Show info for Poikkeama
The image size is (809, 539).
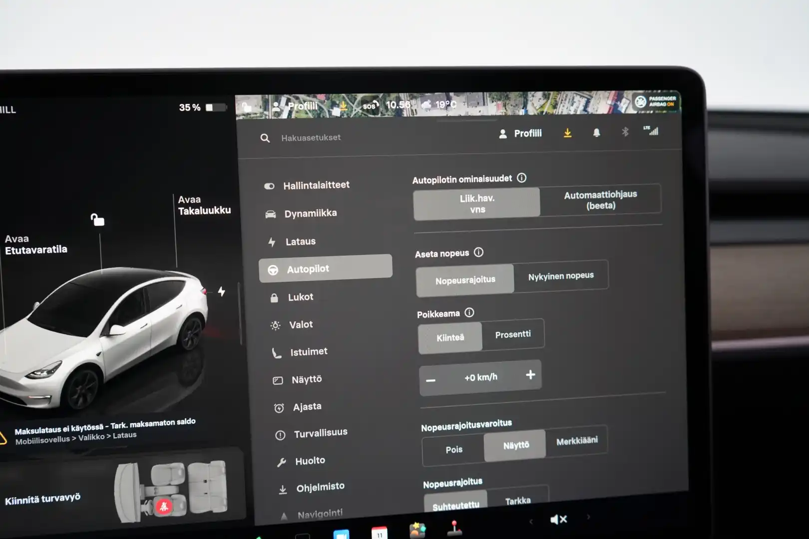[x=469, y=312]
